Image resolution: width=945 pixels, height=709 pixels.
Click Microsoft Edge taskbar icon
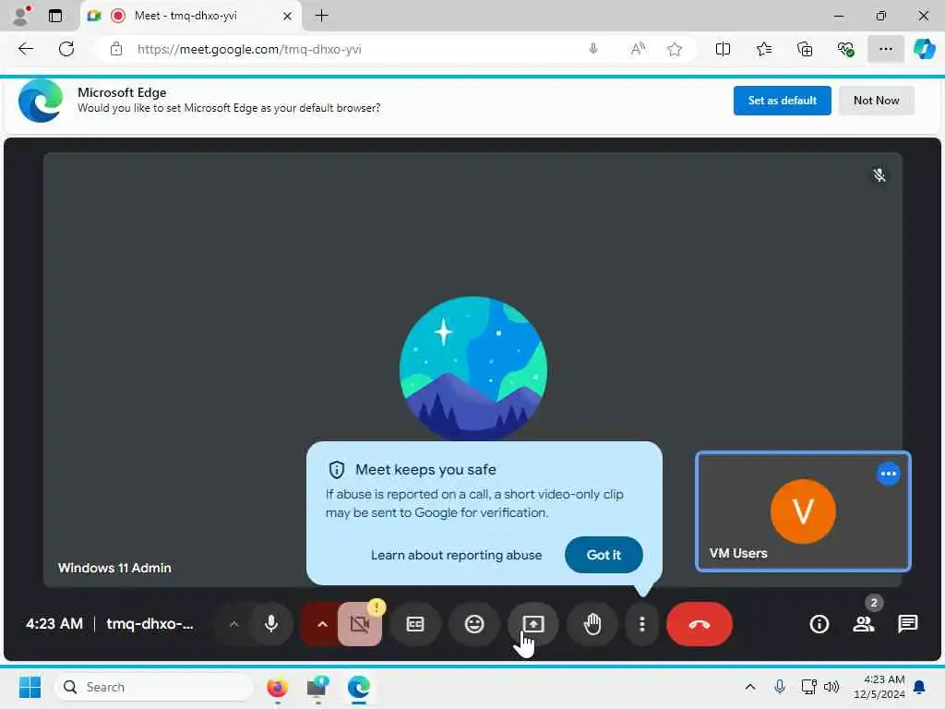359,687
